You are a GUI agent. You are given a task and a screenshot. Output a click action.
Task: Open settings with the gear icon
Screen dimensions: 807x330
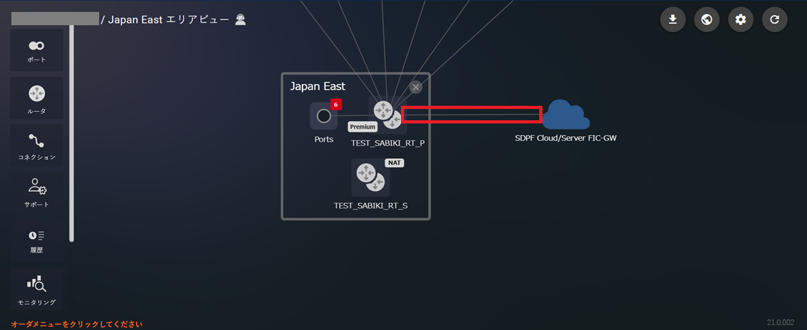[741, 20]
